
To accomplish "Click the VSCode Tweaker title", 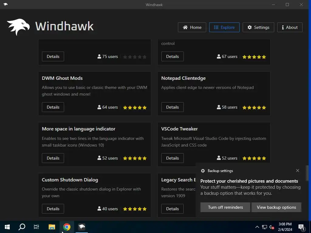I will coord(179,129).
